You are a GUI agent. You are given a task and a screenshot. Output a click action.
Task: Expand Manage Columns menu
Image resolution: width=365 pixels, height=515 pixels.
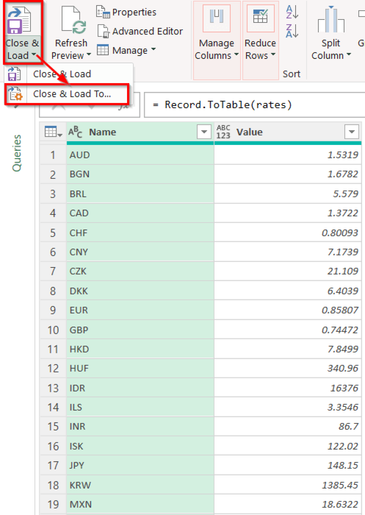236,54
